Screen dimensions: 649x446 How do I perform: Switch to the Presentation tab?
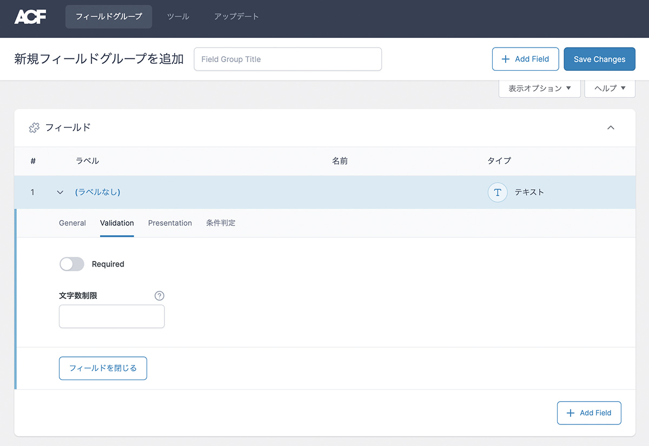tap(170, 223)
